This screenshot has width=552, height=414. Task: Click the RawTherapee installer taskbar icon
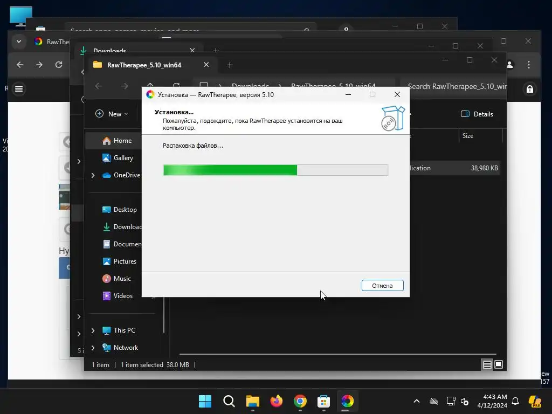347,401
